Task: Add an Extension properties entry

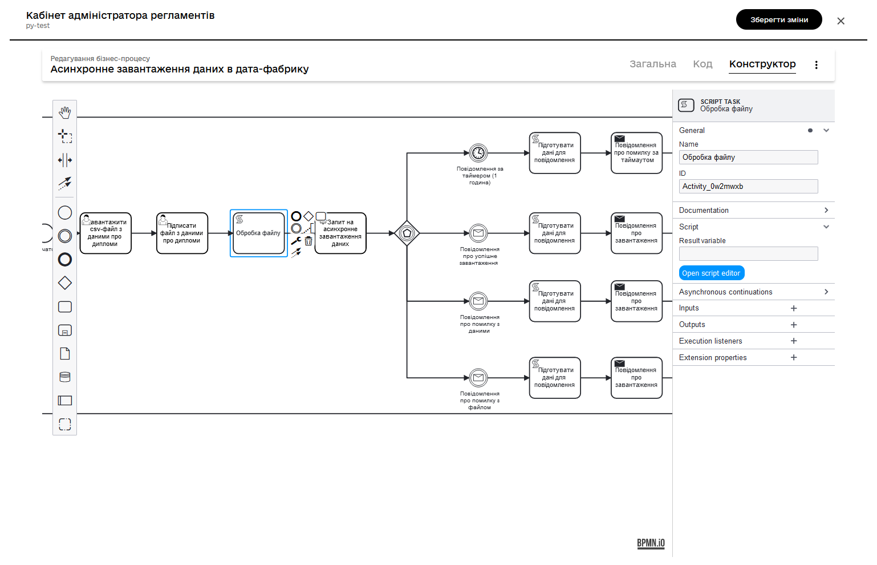Action: (x=794, y=358)
